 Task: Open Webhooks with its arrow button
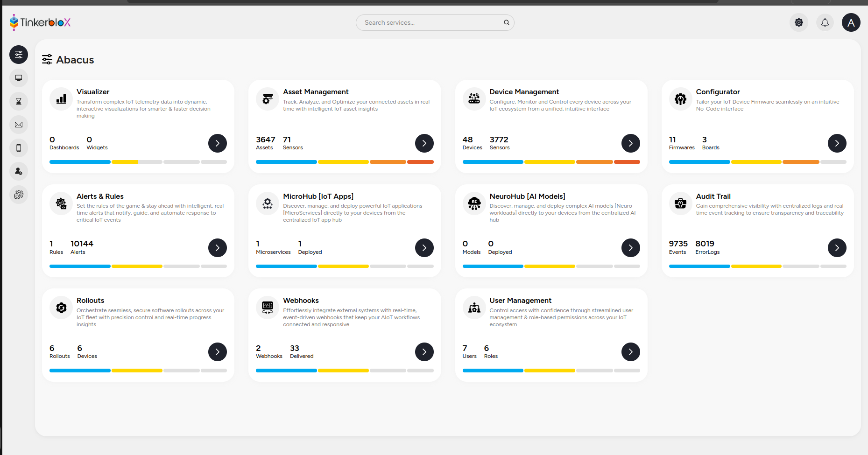point(424,352)
